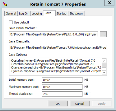
Task: Browse for Java Virtual Machine path
Action: pyautogui.click(x=103, y=34)
